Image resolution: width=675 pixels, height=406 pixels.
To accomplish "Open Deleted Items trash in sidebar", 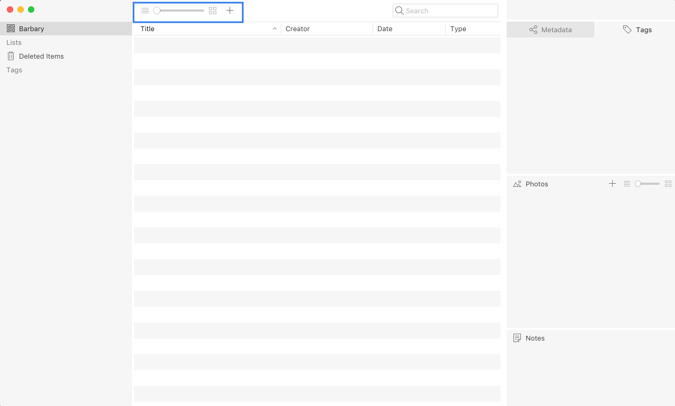I will [41, 56].
